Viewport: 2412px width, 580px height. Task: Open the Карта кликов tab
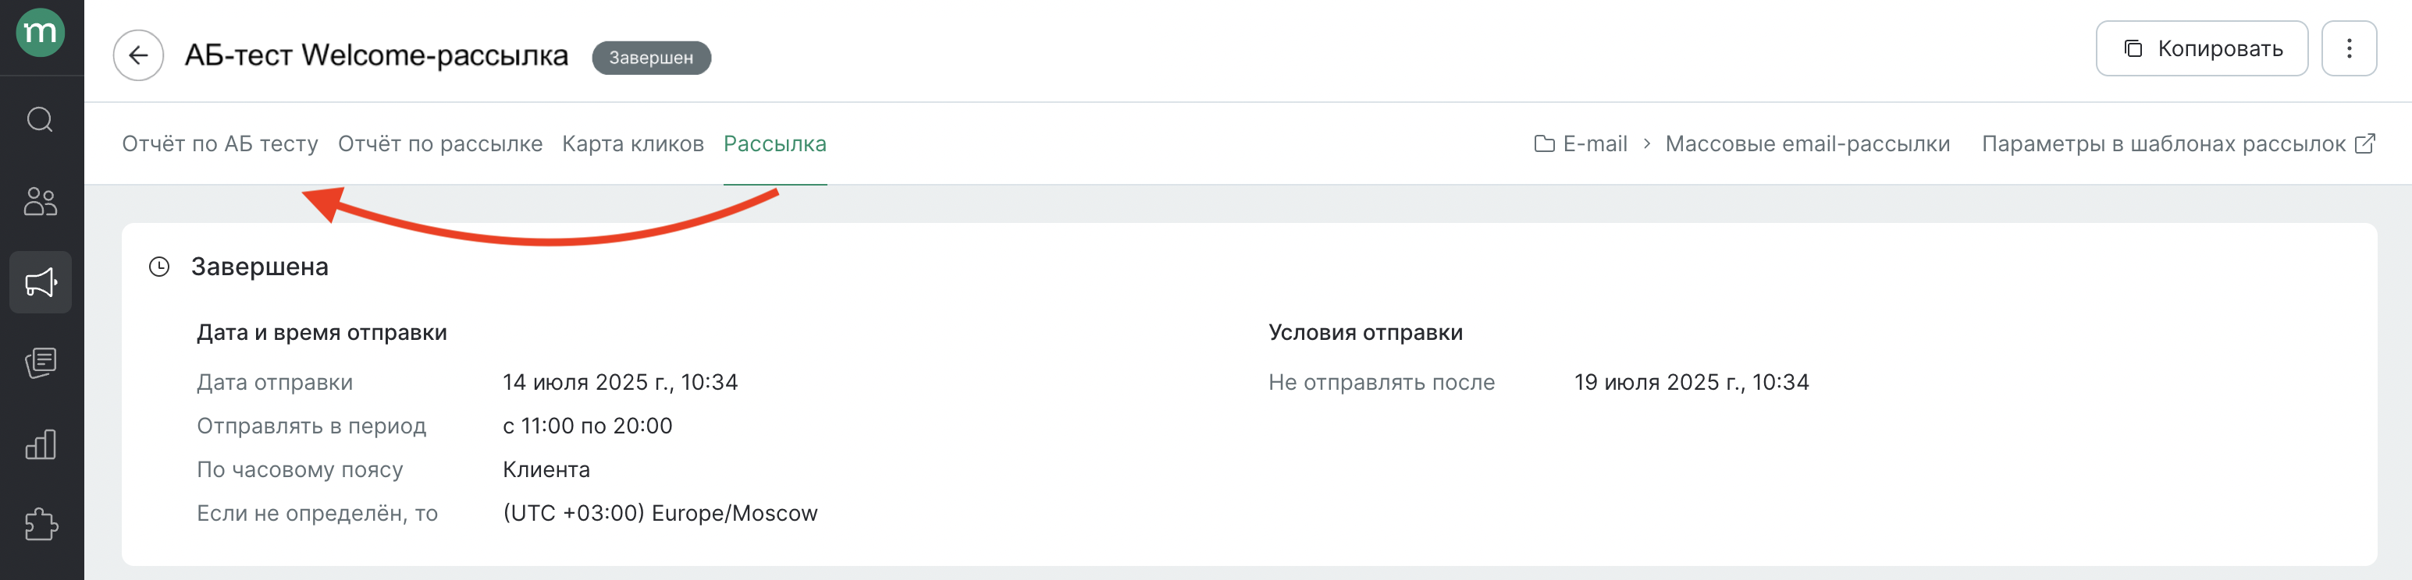tap(632, 143)
